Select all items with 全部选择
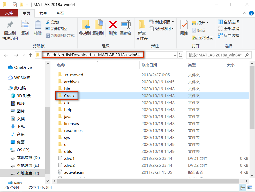Viewport: 255px width, 192px height. tap(229, 22)
